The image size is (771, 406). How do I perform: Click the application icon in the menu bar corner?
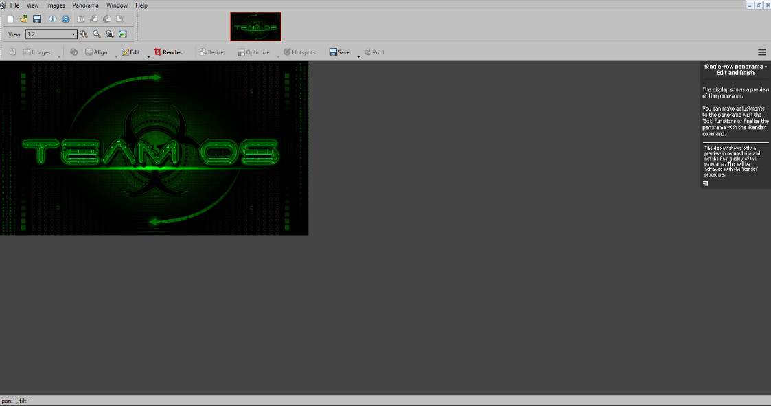(x=3, y=5)
